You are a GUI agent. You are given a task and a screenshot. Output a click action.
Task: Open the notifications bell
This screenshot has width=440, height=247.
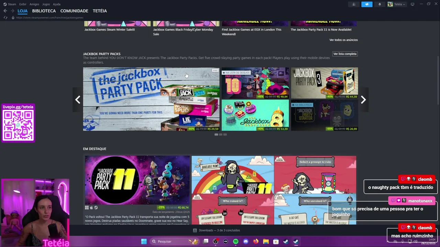[379, 4]
